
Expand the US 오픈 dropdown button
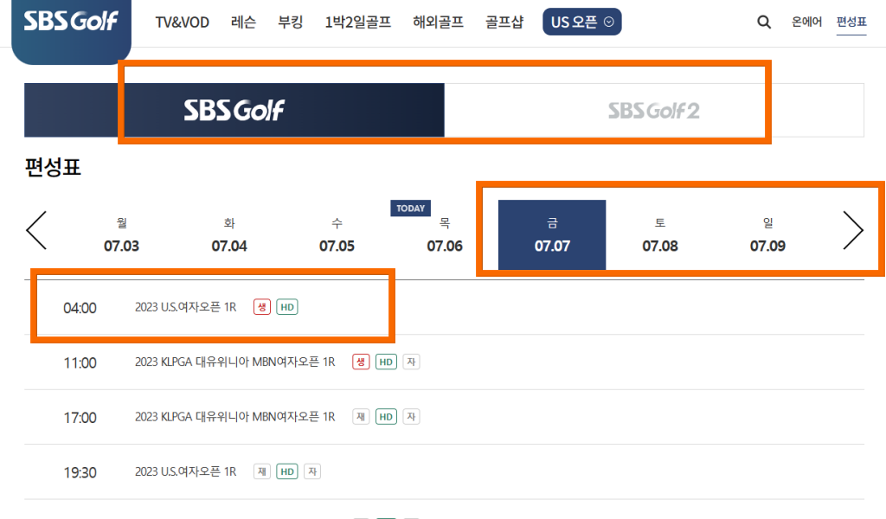[582, 22]
